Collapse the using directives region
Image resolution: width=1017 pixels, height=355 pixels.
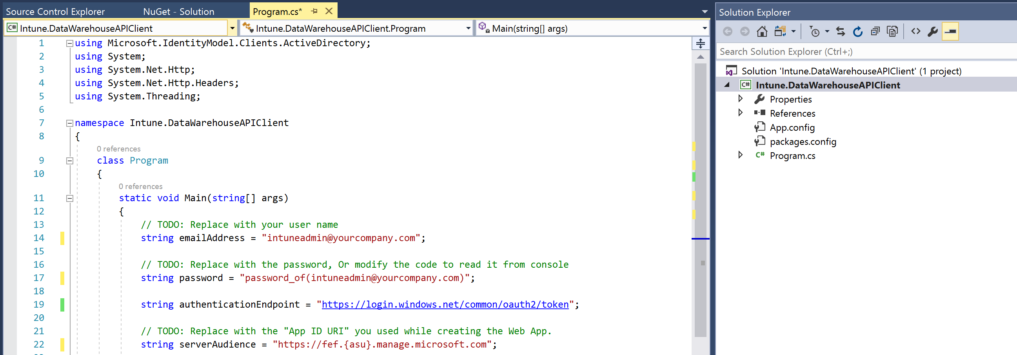69,43
